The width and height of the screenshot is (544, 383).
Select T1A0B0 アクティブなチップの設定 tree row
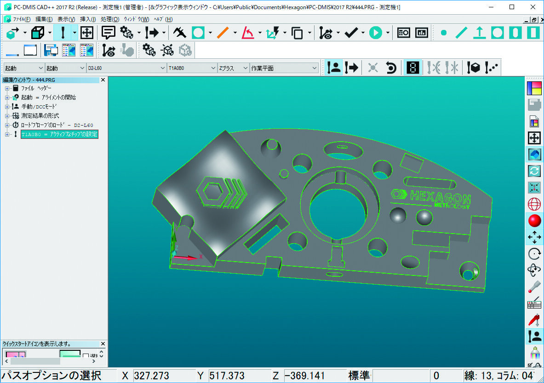[x=59, y=134]
